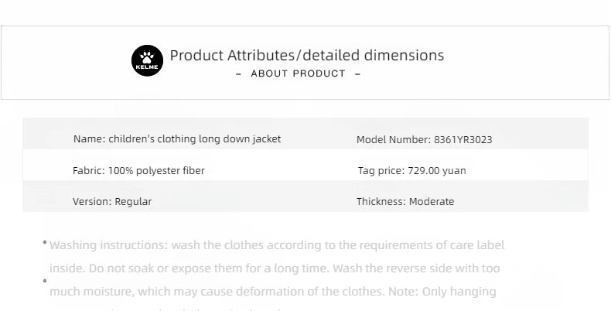This screenshot has width=611, height=311.
Task: Click the 'Model Number:' label
Action: pyautogui.click(x=394, y=140)
